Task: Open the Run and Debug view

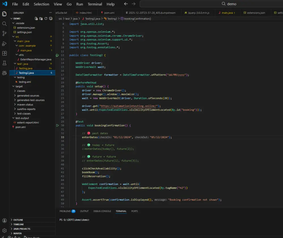Action: (x=5, y=43)
